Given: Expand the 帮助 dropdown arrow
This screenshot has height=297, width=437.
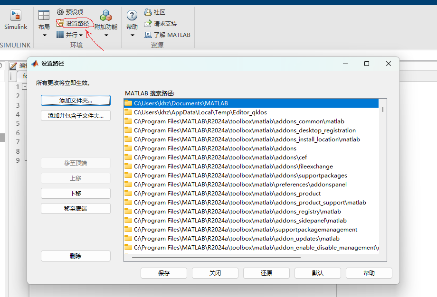Looking at the screenshot, I should (x=133, y=36).
